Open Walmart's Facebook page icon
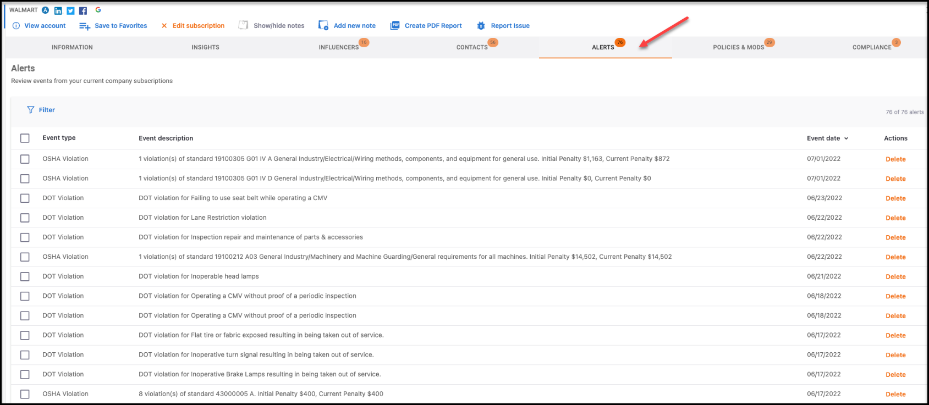Screen dimensions: 929x405 pyautogui.click(x=83, y=11)
